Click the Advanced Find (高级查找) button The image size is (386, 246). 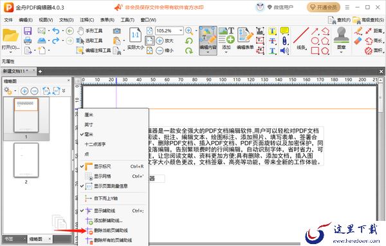point(368,20)
